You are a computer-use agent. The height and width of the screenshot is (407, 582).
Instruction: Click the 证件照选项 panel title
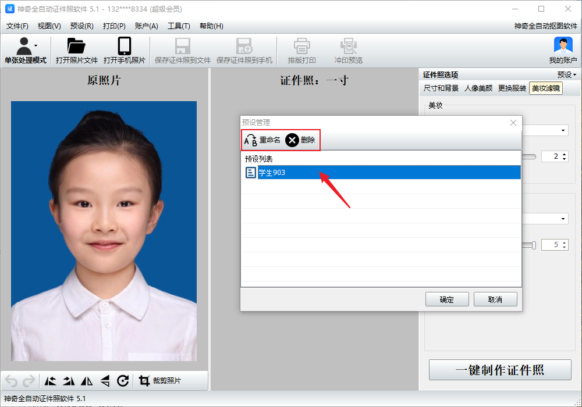tap(440, 75)
